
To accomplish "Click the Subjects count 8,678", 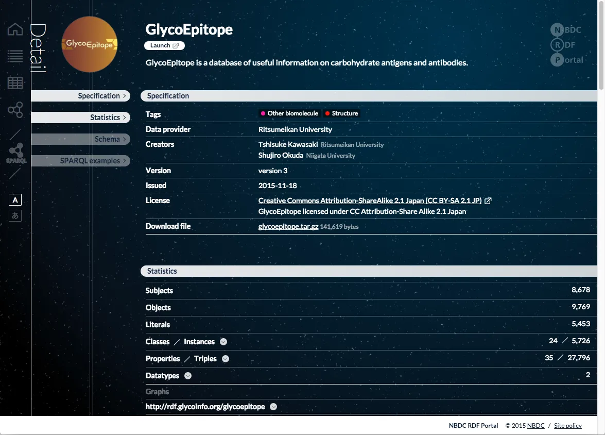I will click(x=581, y=290).
